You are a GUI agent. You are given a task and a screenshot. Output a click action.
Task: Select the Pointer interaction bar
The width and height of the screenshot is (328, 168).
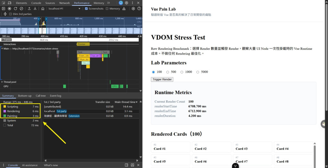(x=83, y=44)
